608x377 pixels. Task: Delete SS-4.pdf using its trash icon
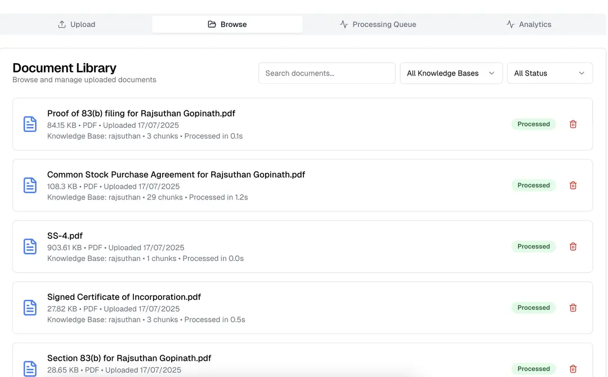(x=573, y=246)
